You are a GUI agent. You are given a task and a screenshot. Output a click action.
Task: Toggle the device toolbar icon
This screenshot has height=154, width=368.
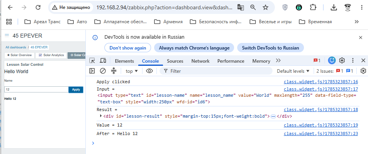[103, 61]
